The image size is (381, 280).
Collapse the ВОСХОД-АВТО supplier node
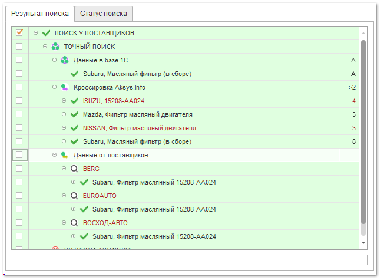pos(64,223)
